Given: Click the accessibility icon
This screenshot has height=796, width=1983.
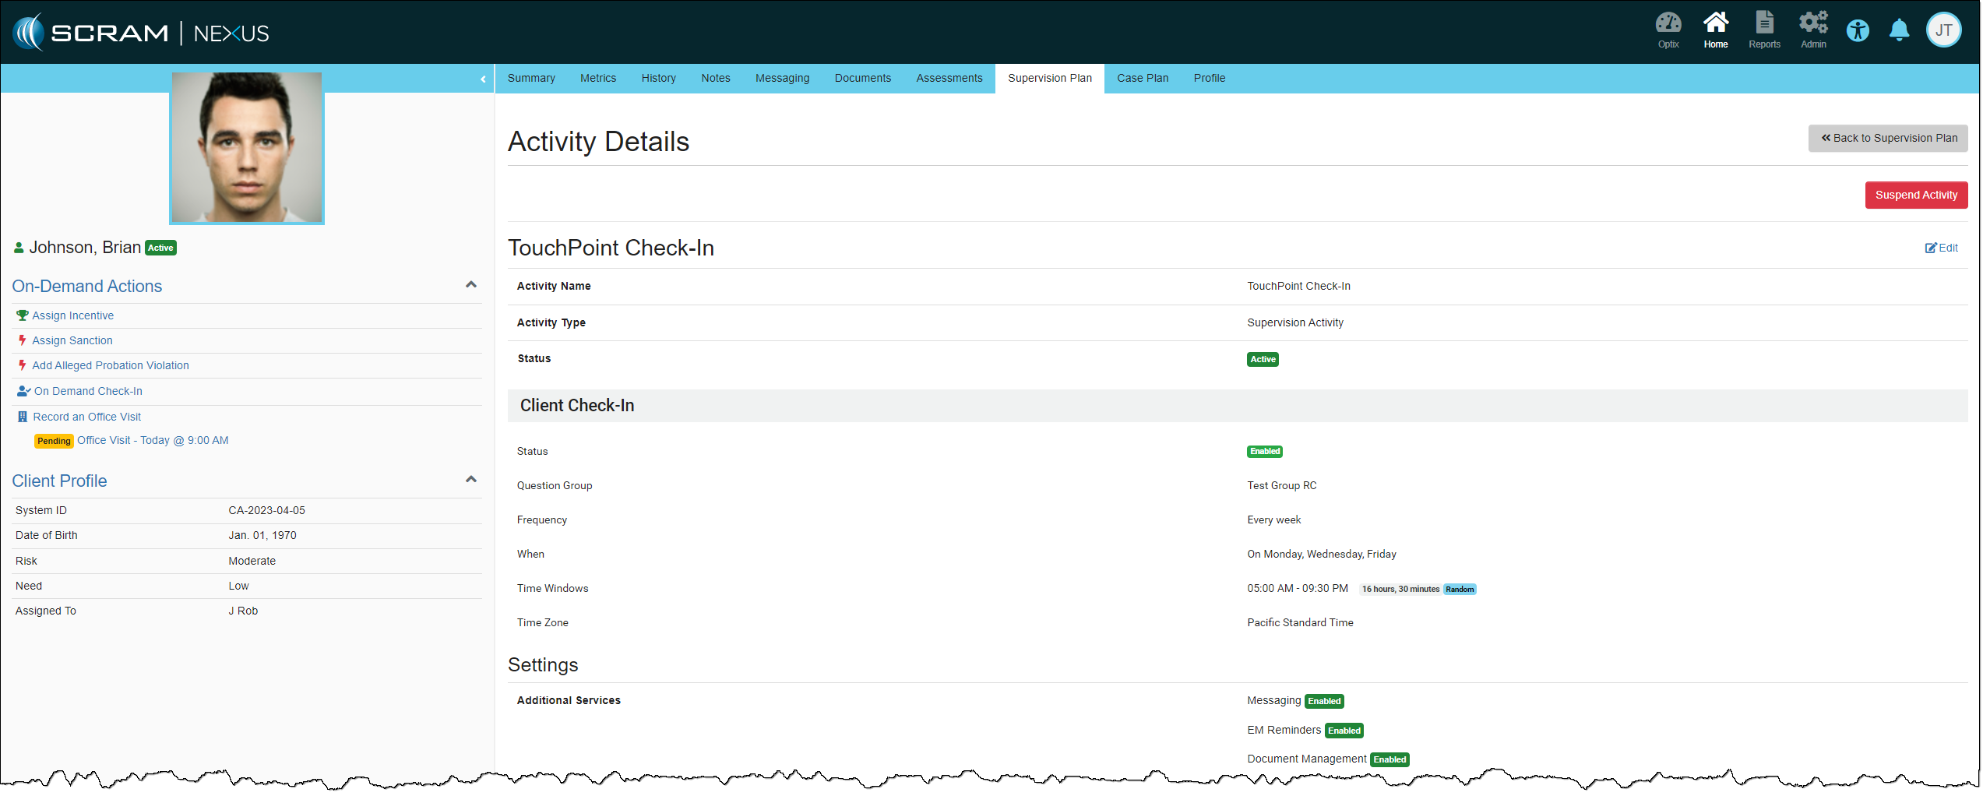Looking at the screenshot, I should [x=1858, y=31].
